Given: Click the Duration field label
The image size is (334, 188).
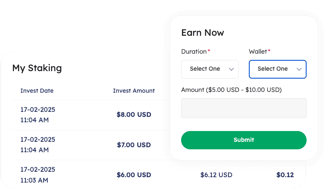Looking at the screenshot, I should 194,52.
